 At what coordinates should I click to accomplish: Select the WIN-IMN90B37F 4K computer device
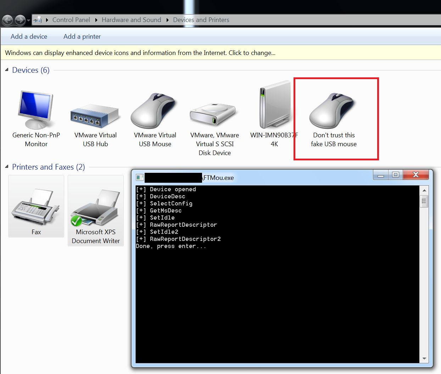(x=274, y=106)
